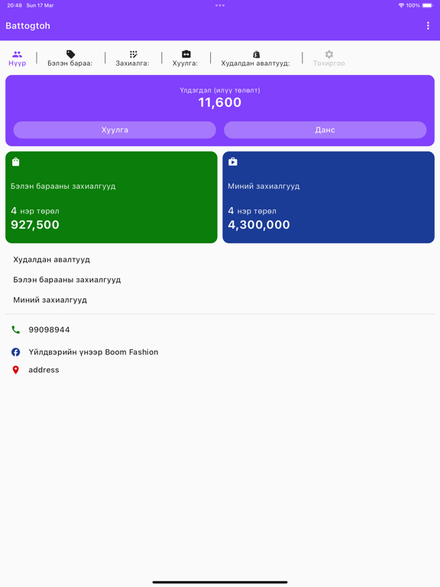Tap Бэлэн барааны захиалгууд title in green card
This screenshot has height=587, width=440.
63,186
